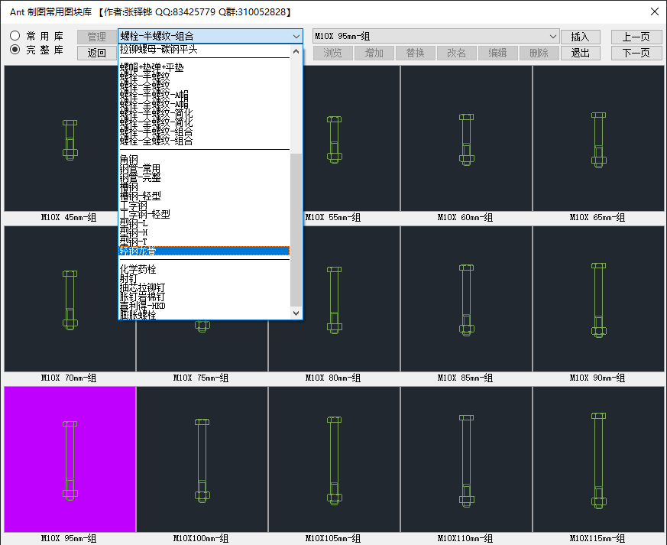Screen dimensions: 667x545
Task: Collapse the 螺栓-半螺纹-组合 category dropdown
Action: [x=296, y=37]
